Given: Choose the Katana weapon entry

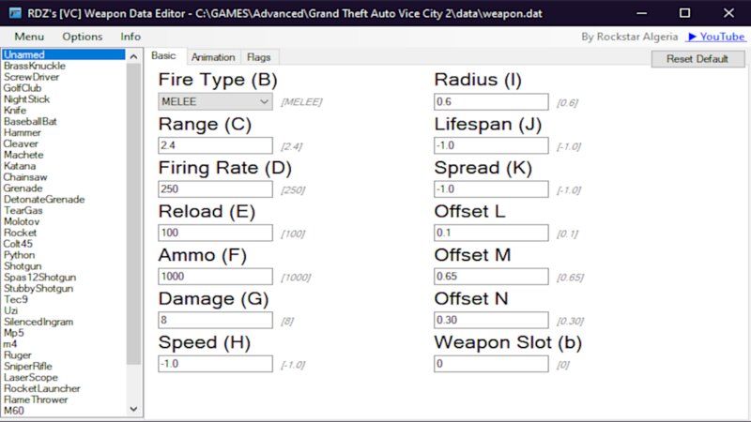Looking at the screenshot, I should pyautogui.click(x=20, y=166).
